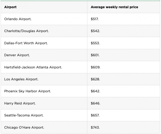Click the $517 price cell

point(95,19)
